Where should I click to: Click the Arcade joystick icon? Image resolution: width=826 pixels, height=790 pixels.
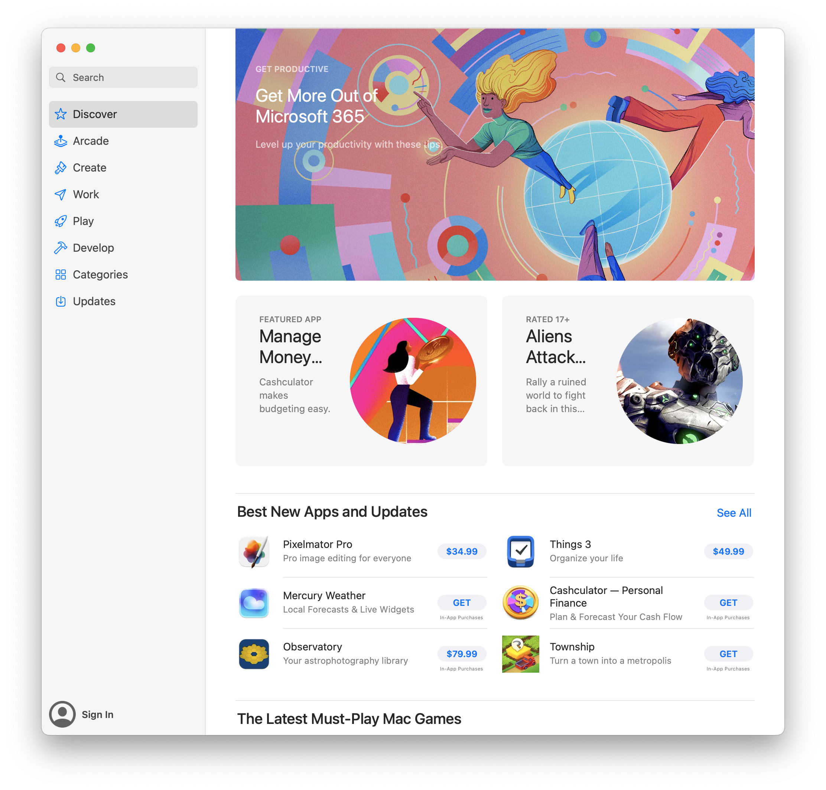click(61, 141)
